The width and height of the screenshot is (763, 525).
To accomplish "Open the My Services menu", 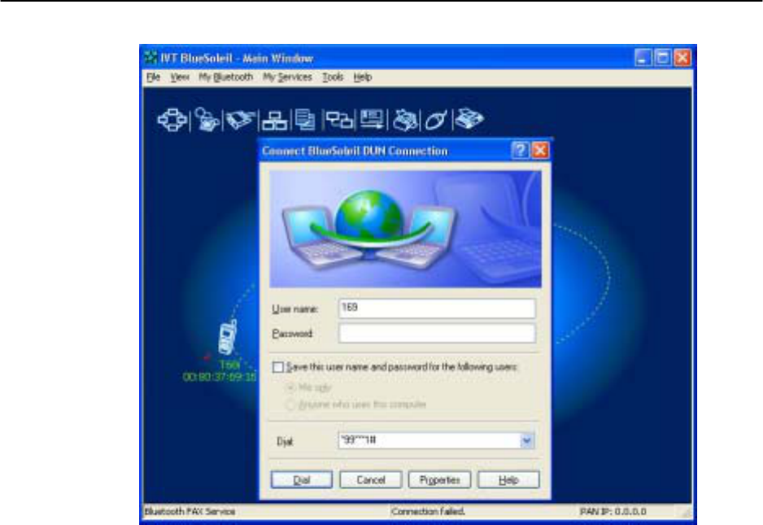I will (x=287, y=77).
